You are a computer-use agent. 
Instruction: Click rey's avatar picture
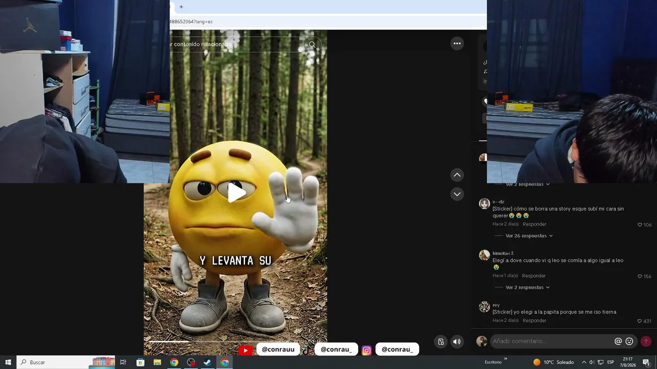484,307
